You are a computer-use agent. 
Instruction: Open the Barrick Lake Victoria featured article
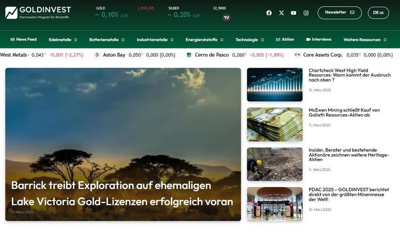(122, 194)
